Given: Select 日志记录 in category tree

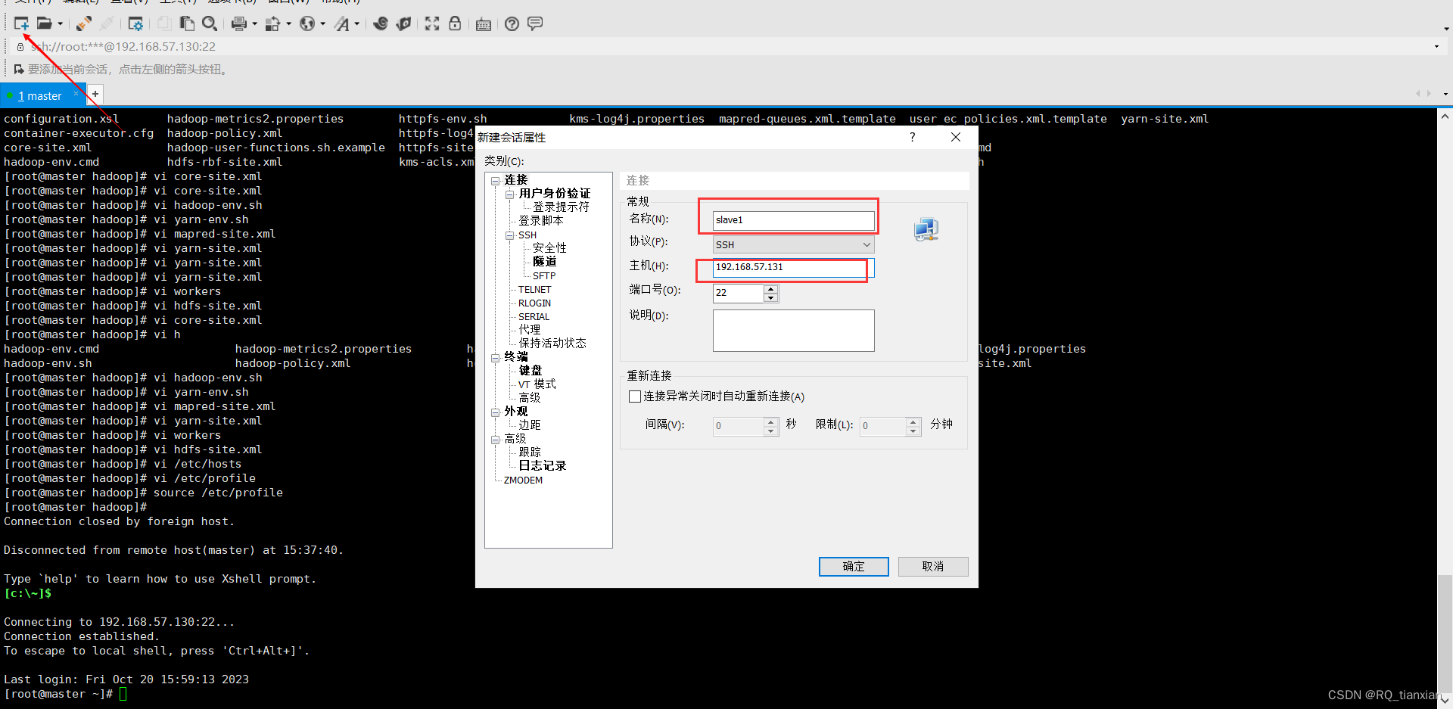Looking at the screenshot, I should (543, 466).
